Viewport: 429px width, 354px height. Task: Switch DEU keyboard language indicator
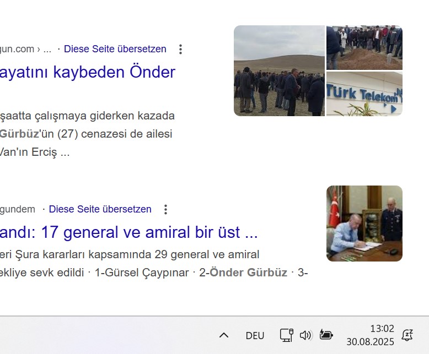255,336
